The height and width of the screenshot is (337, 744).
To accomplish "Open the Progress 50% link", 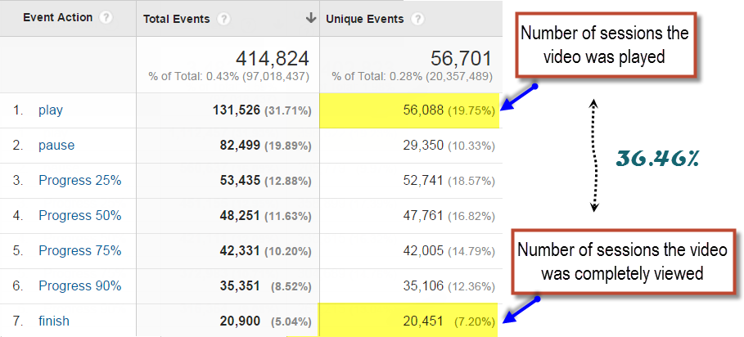I will coord(80,216).
